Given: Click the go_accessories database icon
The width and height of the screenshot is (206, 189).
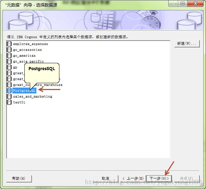Looking at the screenshot, I should tap(9, 49).
